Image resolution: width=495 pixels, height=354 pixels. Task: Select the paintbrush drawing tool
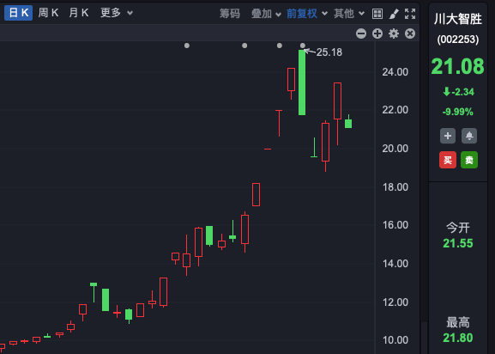point(394,14)
